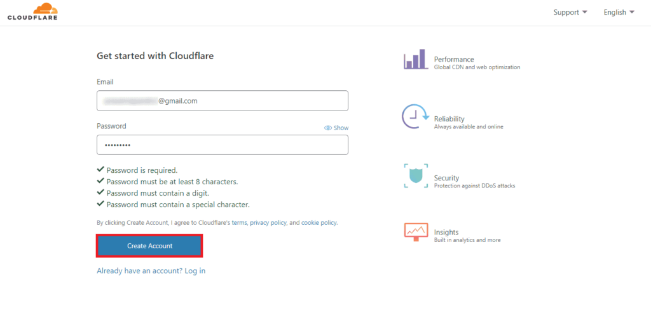Click 'Protection against DDoS attacks' text
This screenshot has height=310, width=651.
click(x=474, y=186)
